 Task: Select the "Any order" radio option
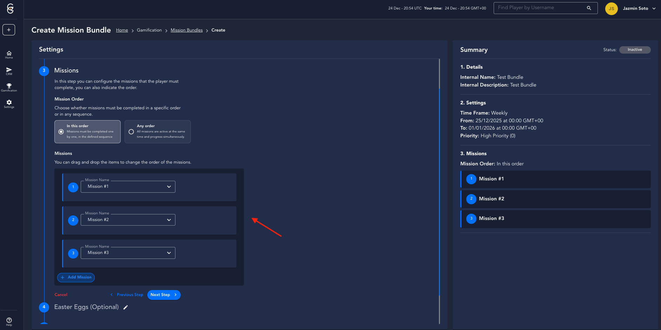[131, 132]
